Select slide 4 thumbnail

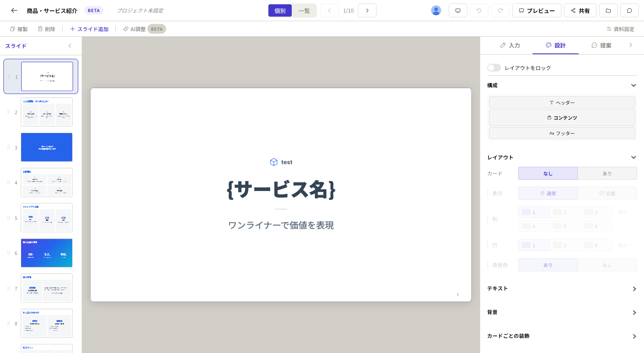[47, 182]
